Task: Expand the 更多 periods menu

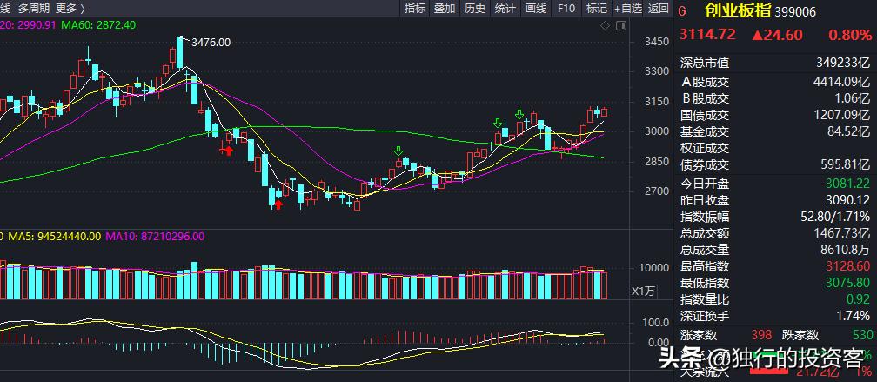Action: coord(66,9)
